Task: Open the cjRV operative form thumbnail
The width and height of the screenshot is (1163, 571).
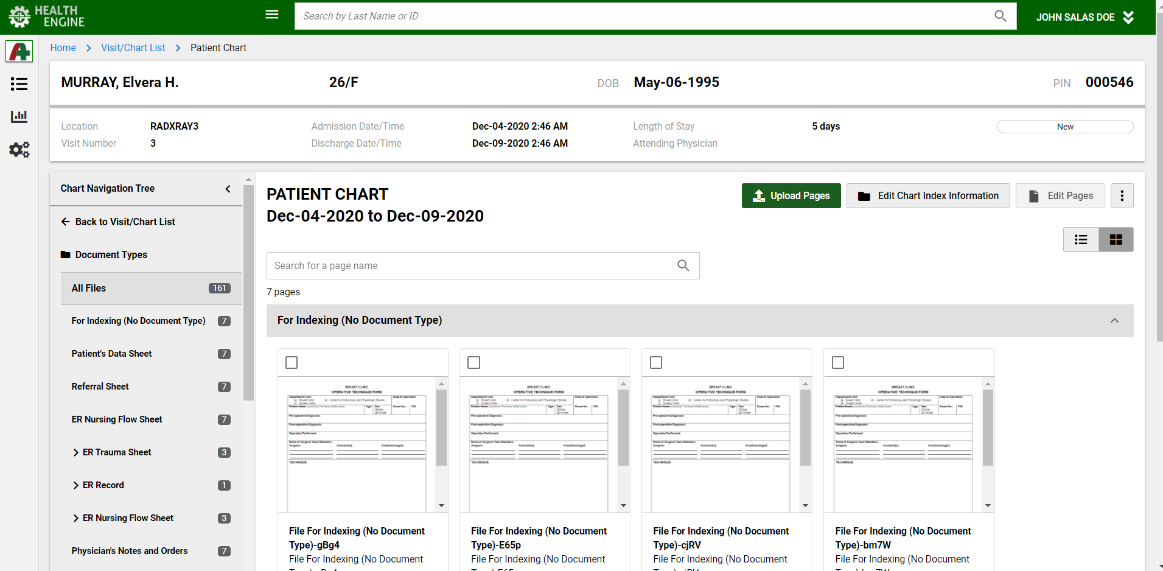Action: [x=721, y=445]
